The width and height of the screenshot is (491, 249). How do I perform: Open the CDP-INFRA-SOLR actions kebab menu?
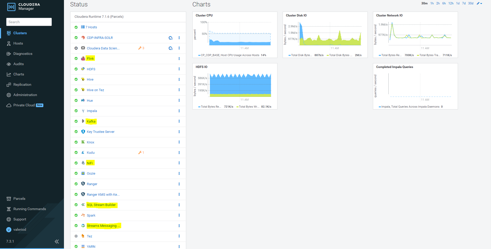[x=179, y=38]
